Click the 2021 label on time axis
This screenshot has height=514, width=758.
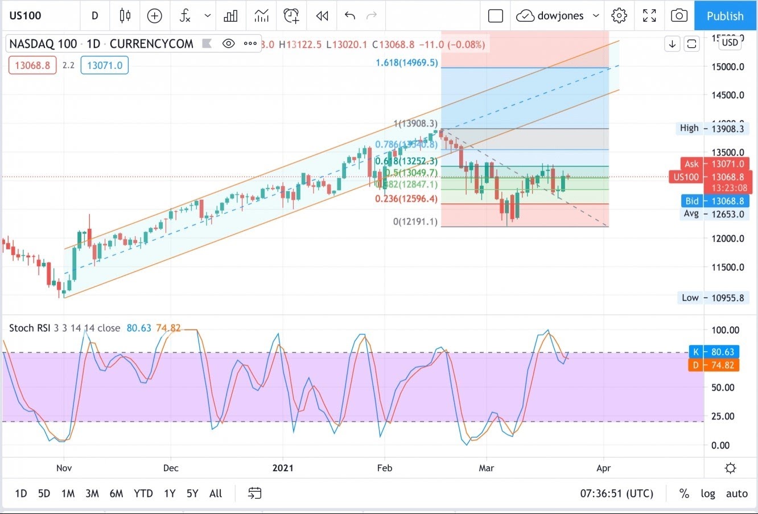click(283, 468)
